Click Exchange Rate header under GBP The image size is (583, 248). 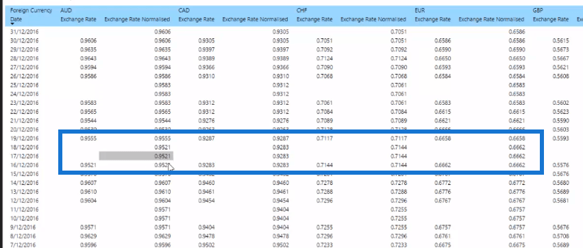point(551,19)
